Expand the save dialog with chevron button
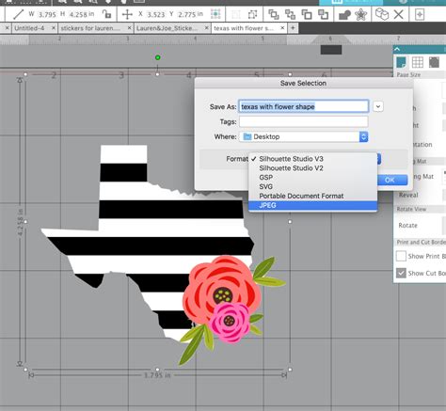Viewport: 446px width, 411px height. [378, 106]
